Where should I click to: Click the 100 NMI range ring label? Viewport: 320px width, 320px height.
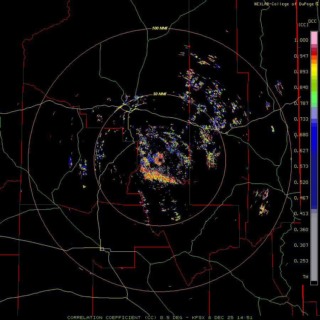click(160, 28)
